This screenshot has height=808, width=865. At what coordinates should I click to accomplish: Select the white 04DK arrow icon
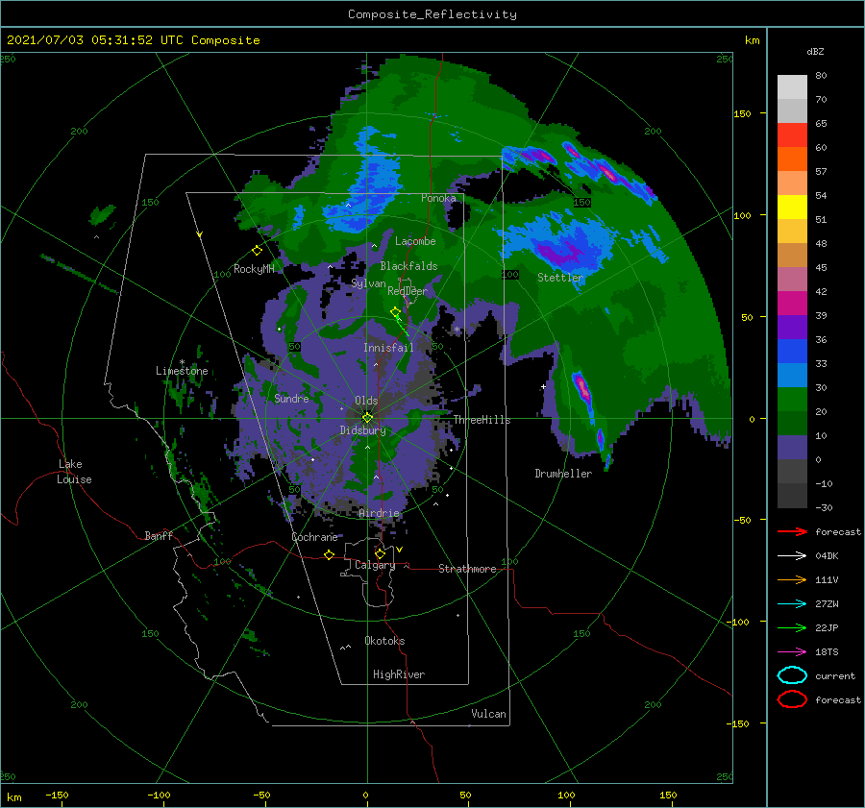point(792,556)
